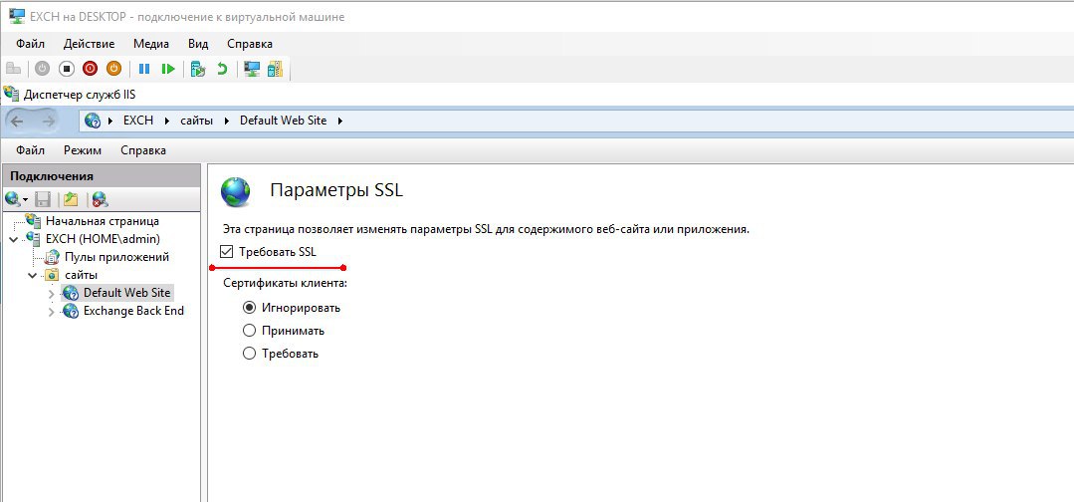Click the Параметры SSL page title
The width and height of the screenshot is (1074, 502).
pyautogui.click(x=336, y=190)
